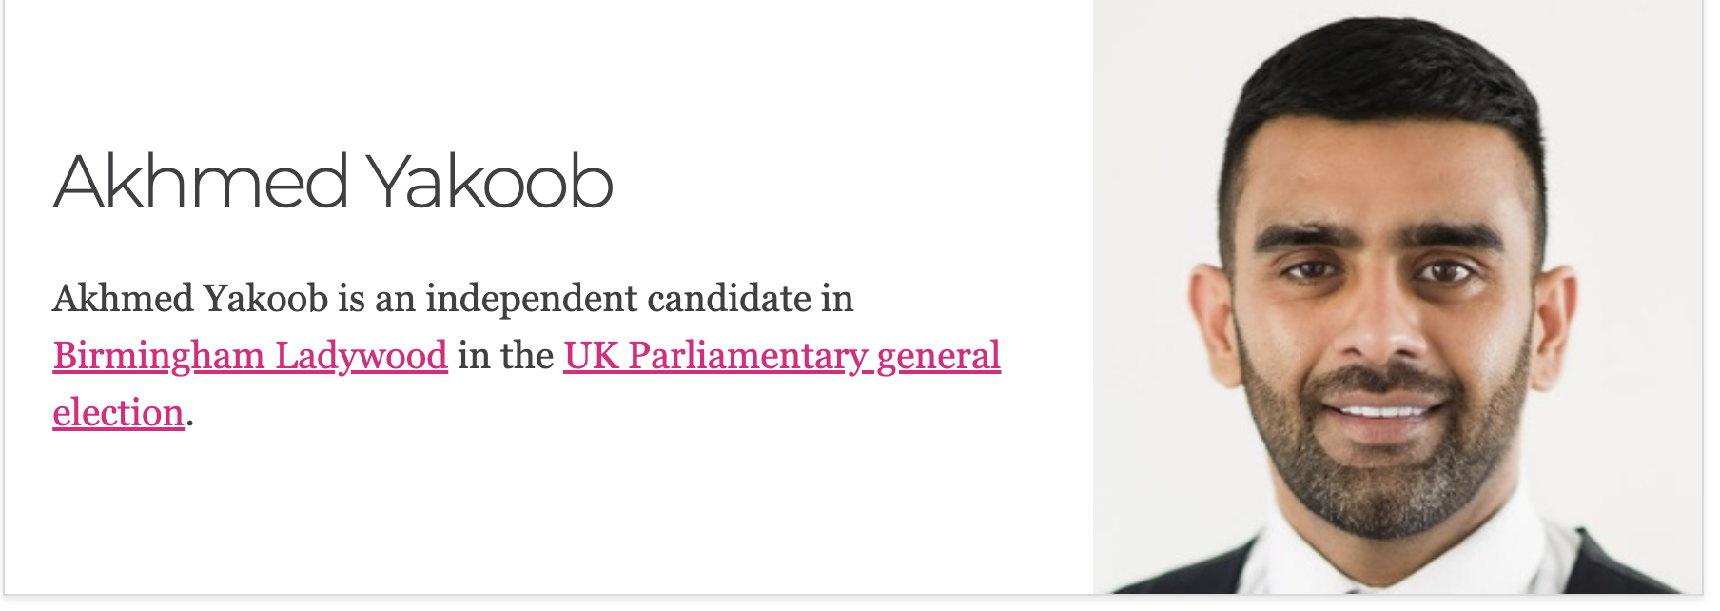This screenshot has width=1720, height=611.
Task: Open the Birmingham Ladywood link
Action: [x=250, y=356]
